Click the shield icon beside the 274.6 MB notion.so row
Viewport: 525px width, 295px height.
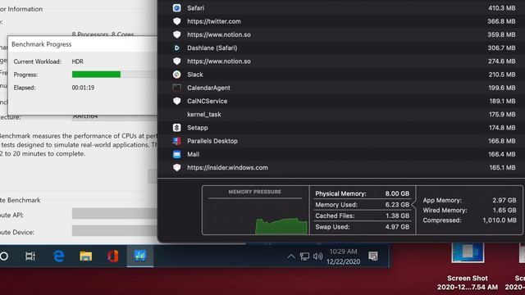tap(177, 61)
